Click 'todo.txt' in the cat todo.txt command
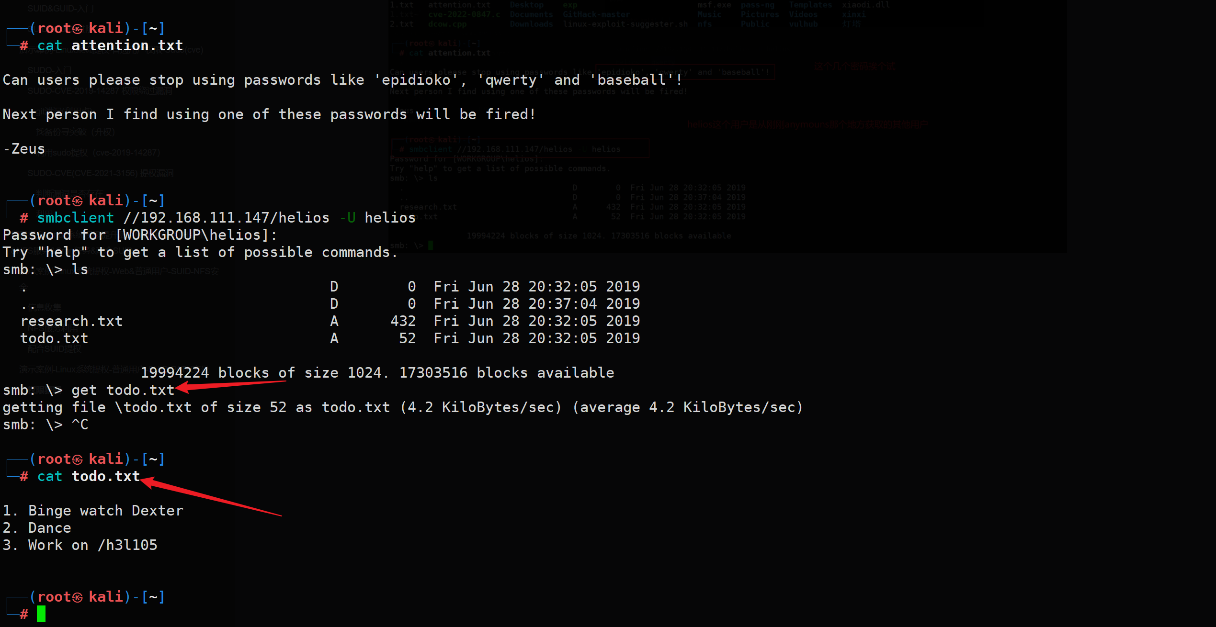 coord(105,477)
